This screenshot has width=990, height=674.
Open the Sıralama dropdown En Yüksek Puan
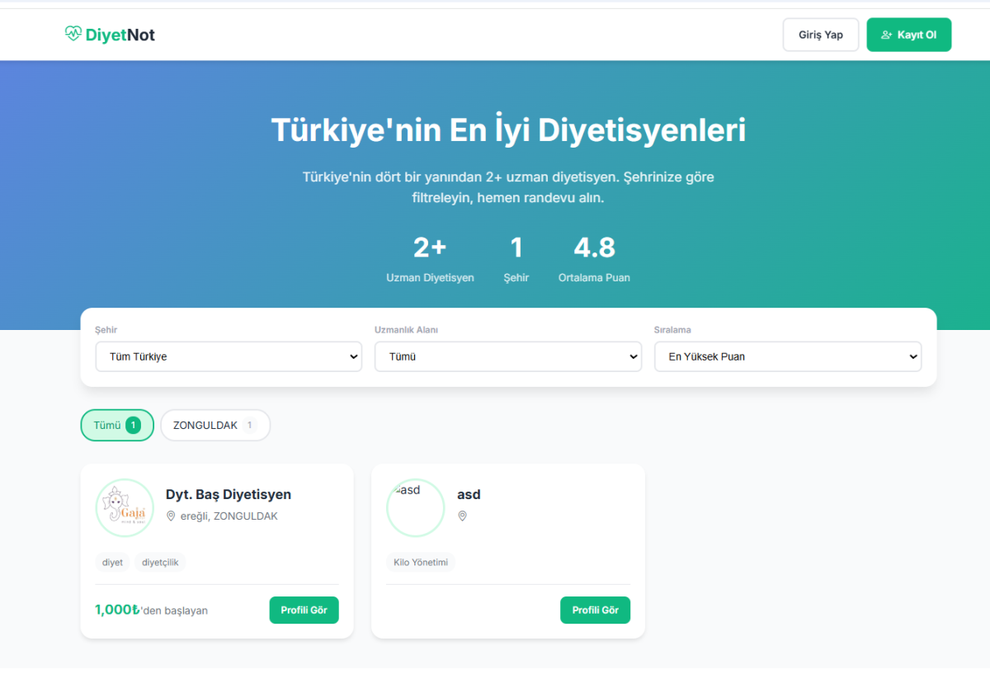coord(787,357)
